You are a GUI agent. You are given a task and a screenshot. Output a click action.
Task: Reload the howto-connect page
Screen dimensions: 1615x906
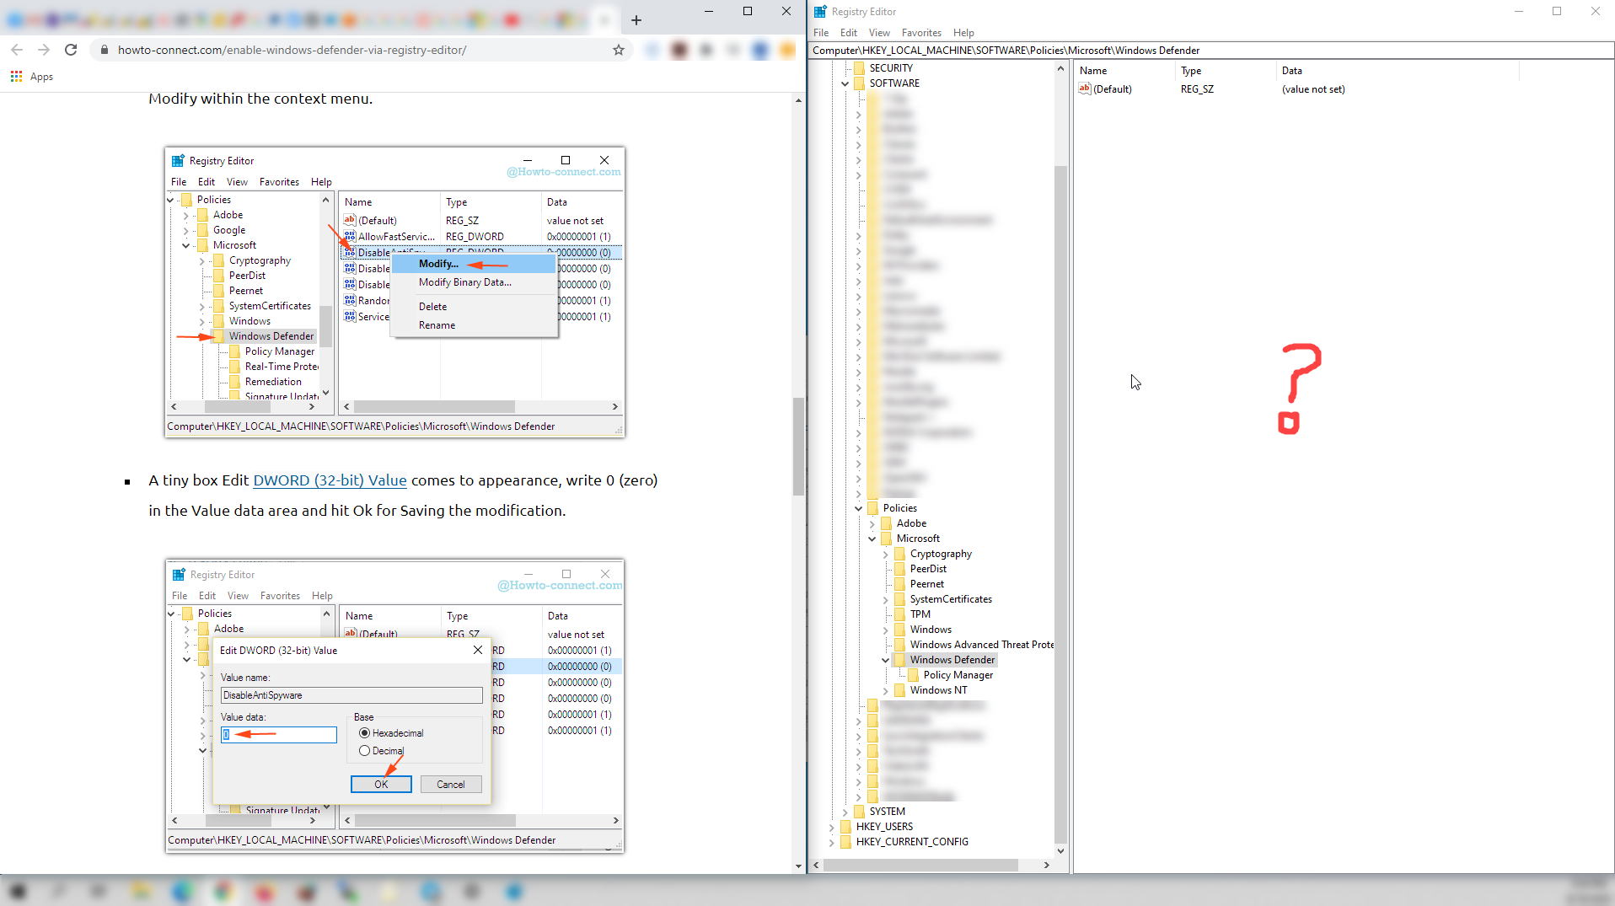point(71,50)
